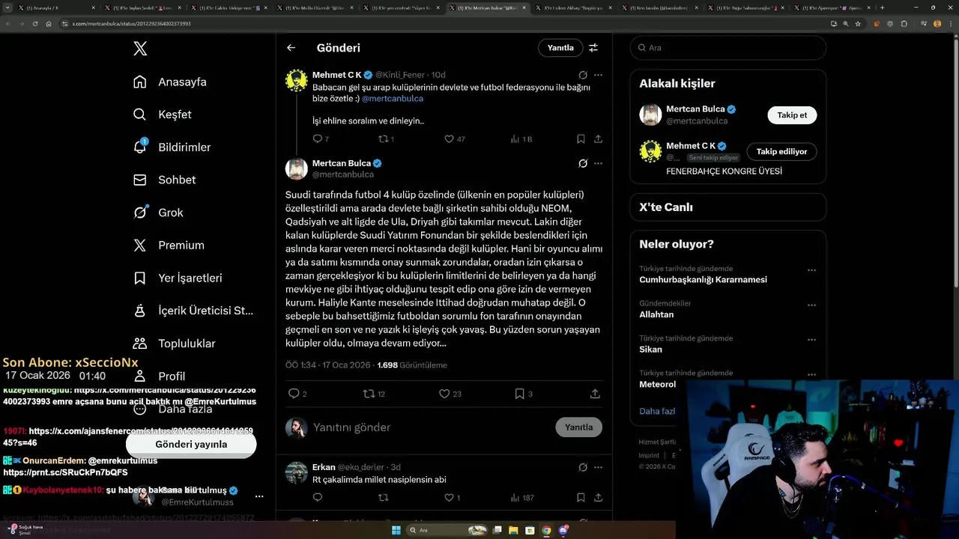Repost main post with 12 reposts
This screenshot has height=539, width=959.
pyautogui.click(x=374, y=394)
